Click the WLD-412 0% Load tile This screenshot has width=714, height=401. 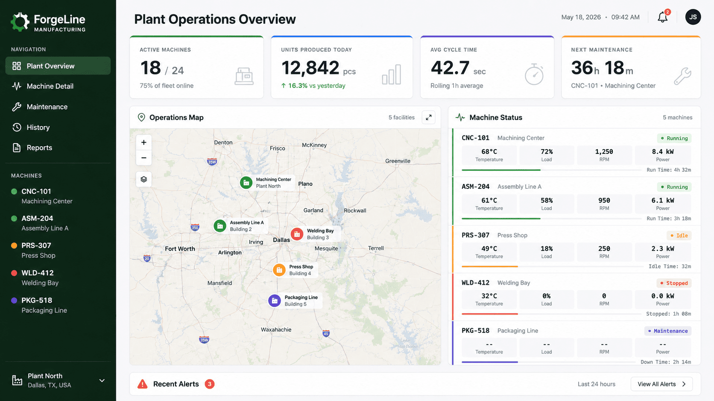(547, 299)
